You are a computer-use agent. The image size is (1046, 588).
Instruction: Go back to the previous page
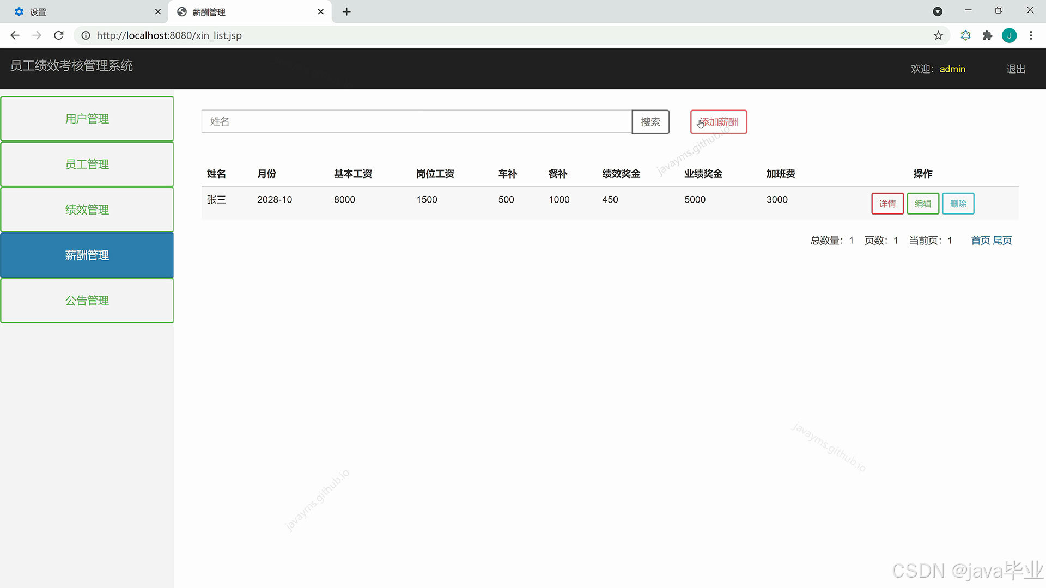pyautogui.click(x=15, y=35)
